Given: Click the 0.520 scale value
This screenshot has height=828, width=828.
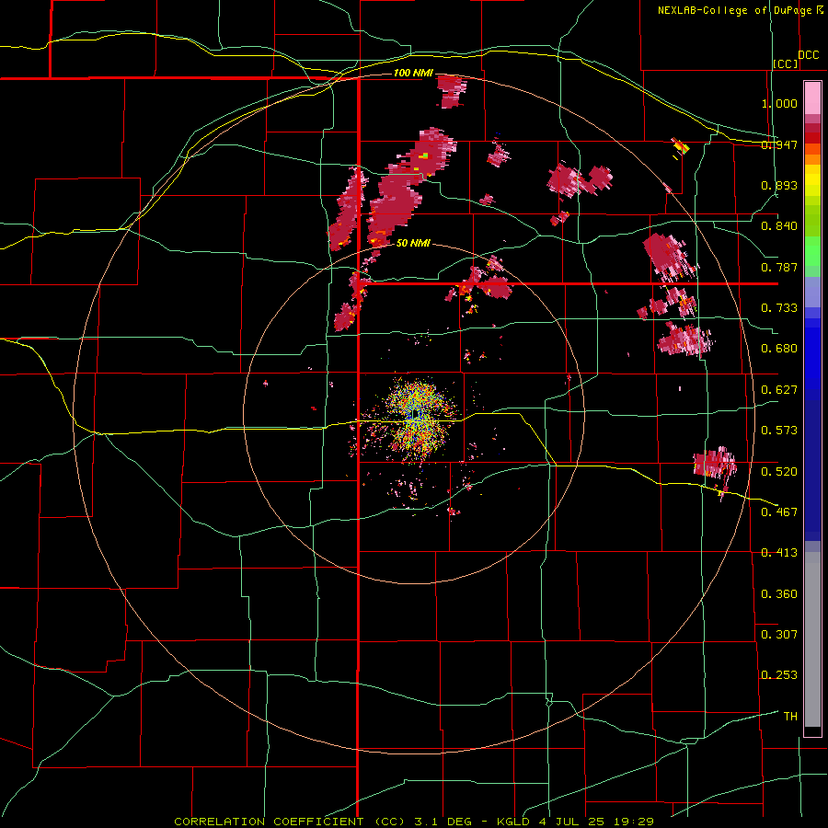Looking at the screenshot, I should tap(779, 471).
